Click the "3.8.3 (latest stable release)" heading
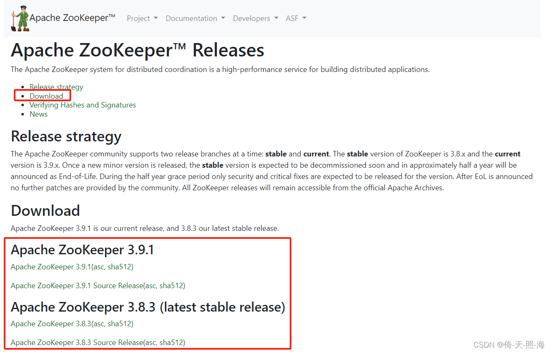Screen dimensions: 551x353 [148, 307]
